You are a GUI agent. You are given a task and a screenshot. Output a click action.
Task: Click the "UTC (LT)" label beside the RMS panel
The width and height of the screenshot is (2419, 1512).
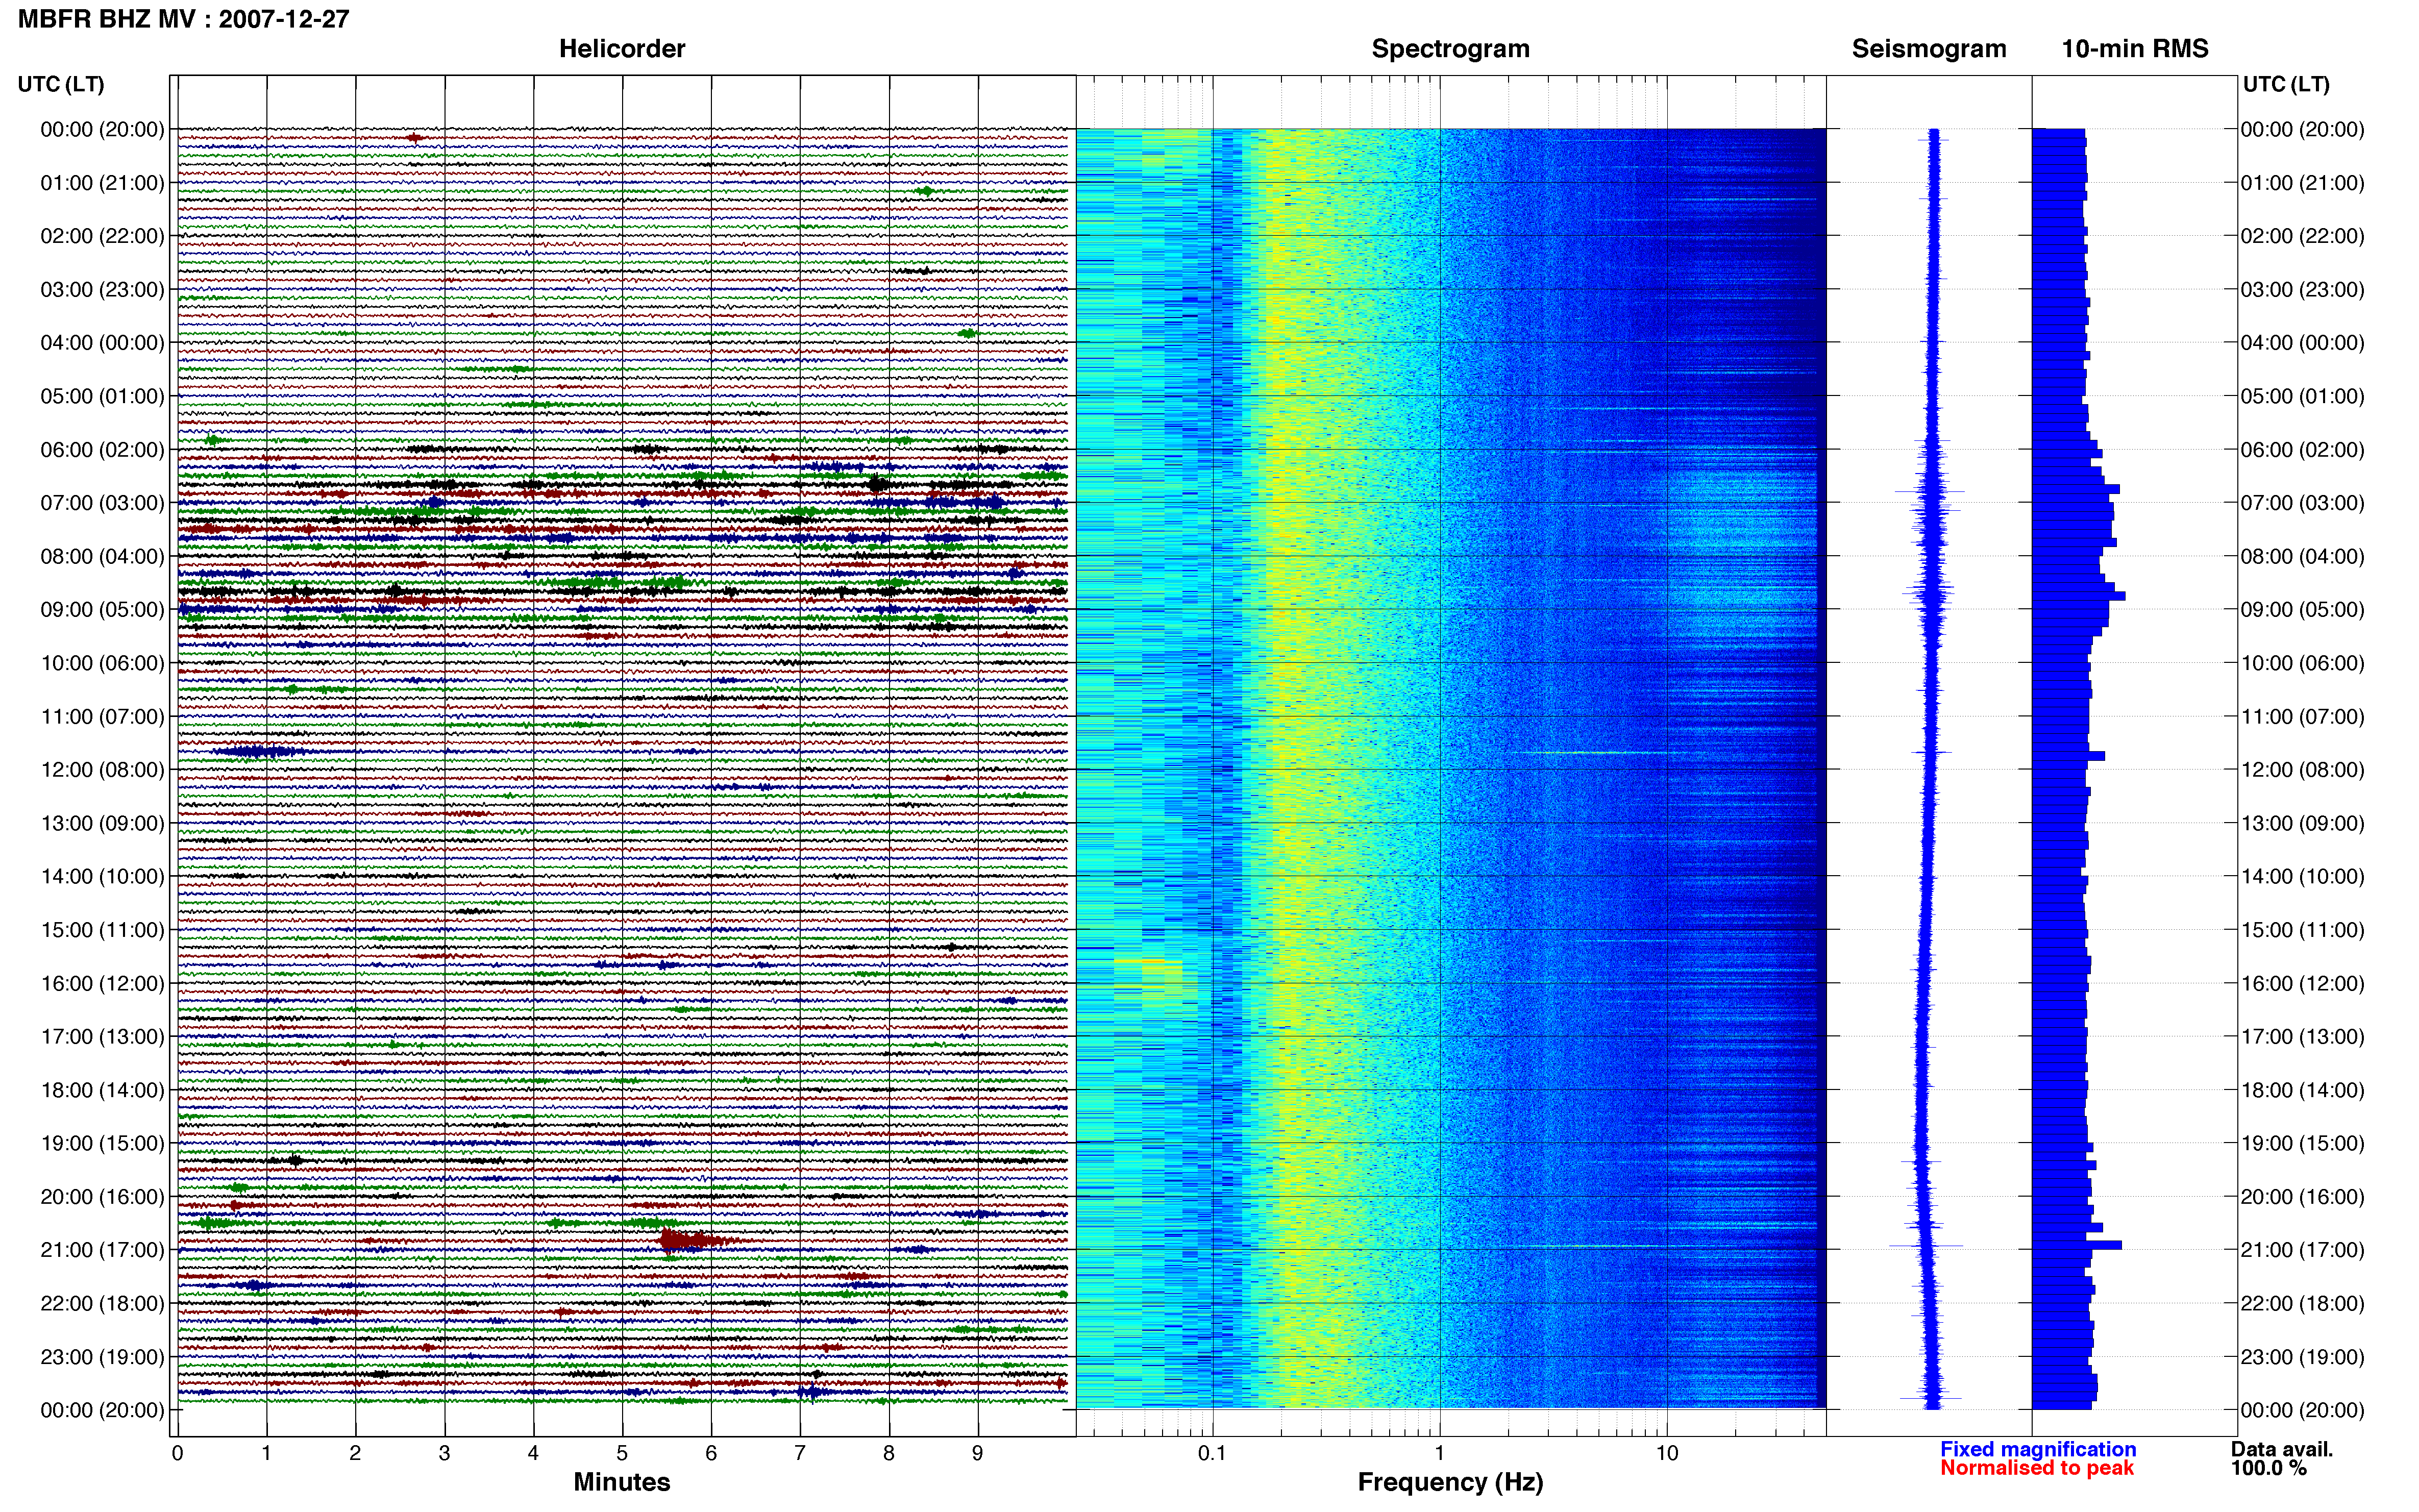pyautogui.click(x=2286, y=84)
